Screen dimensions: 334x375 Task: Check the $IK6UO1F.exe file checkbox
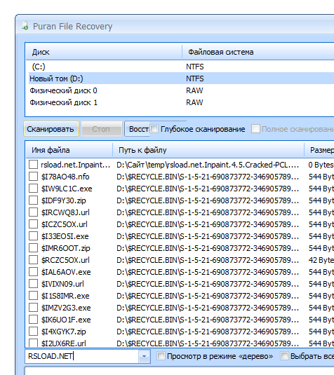click(33, 320)
